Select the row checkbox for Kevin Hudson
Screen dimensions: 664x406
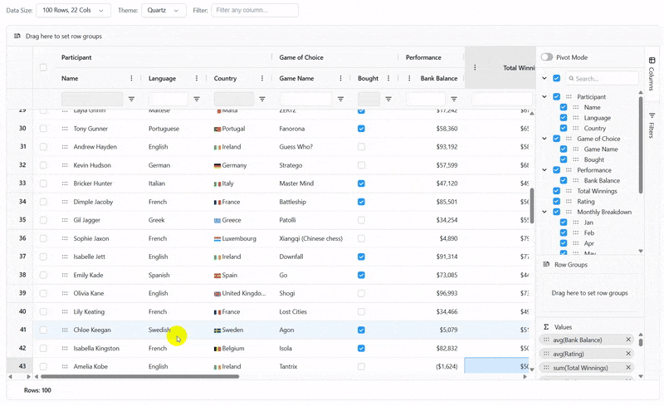pos(43,165)
